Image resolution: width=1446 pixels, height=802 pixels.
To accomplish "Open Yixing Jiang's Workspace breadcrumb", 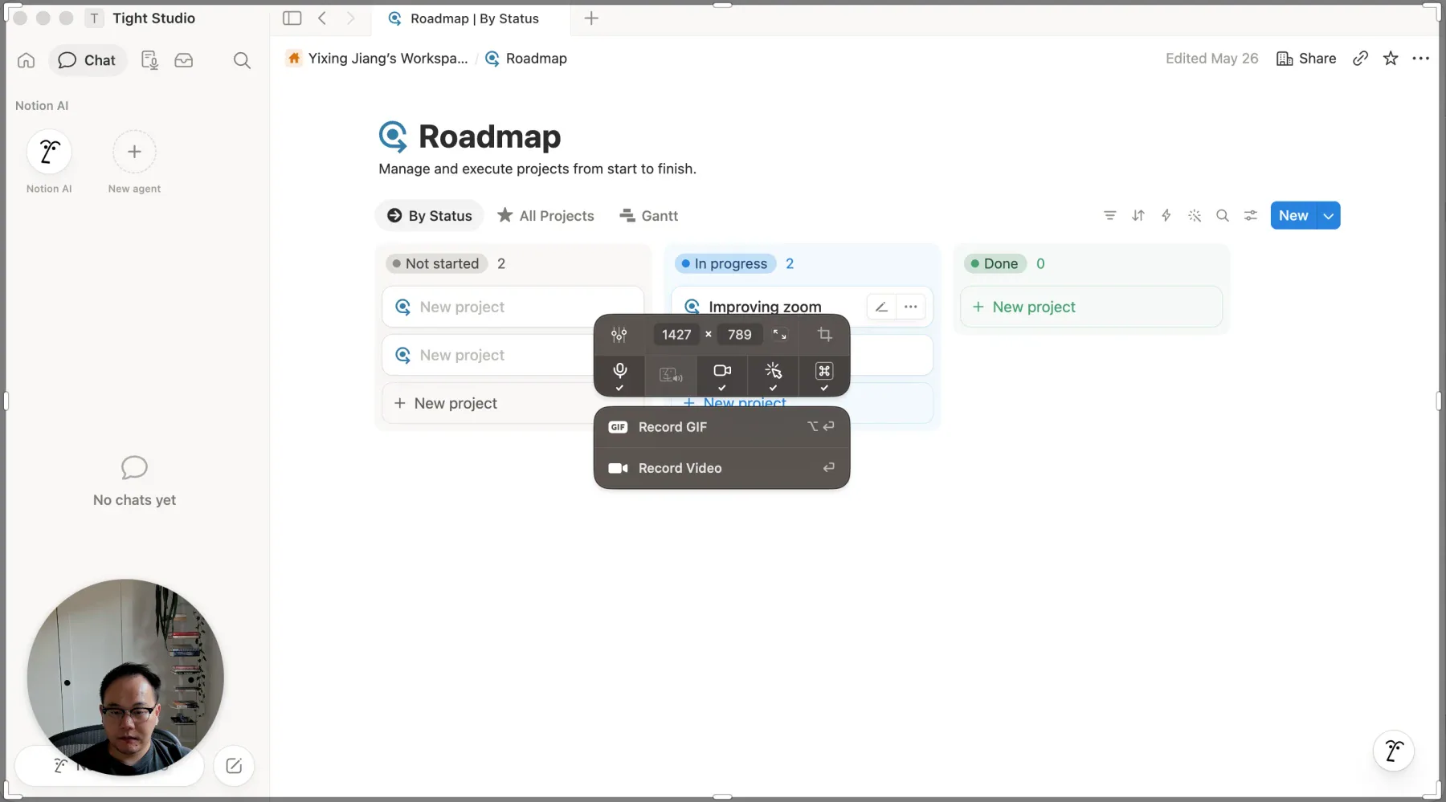I will [x=378, y=58].
